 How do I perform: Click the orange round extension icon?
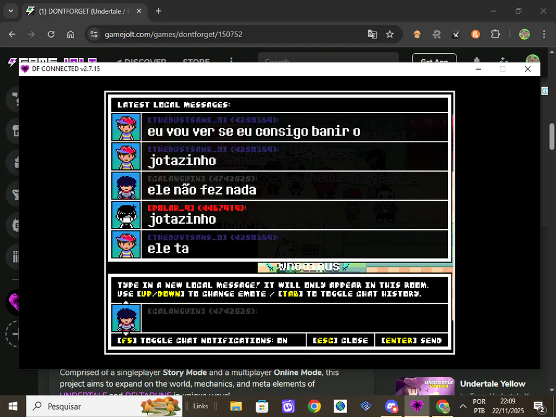tap(476, 35)
